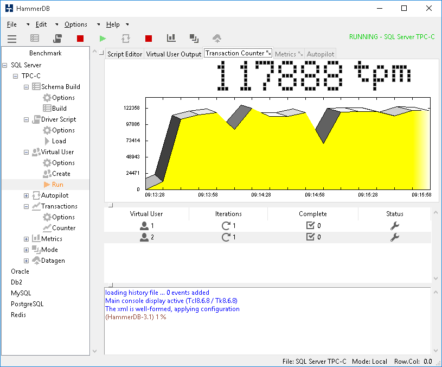Click the wrench status icon for virtual user 2
This screenshot has width=442, height=367.
coord(395,237)
